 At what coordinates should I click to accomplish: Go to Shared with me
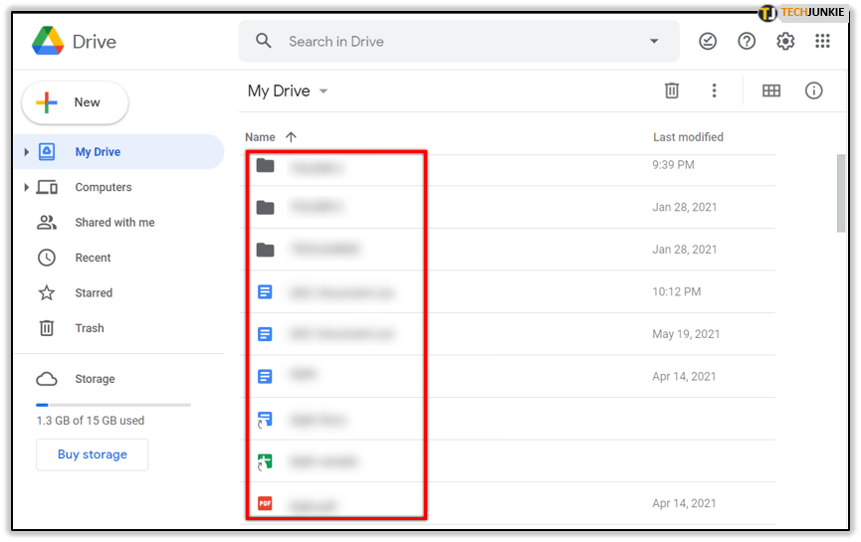click(x=114, y=223)
